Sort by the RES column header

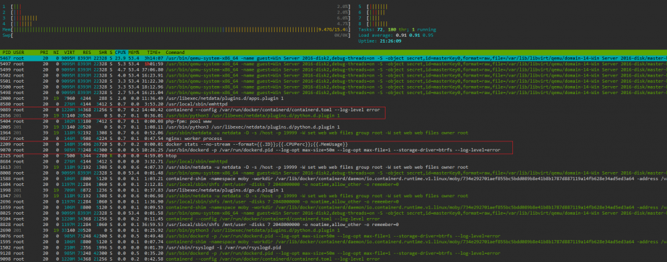click(x=87, y=52)
